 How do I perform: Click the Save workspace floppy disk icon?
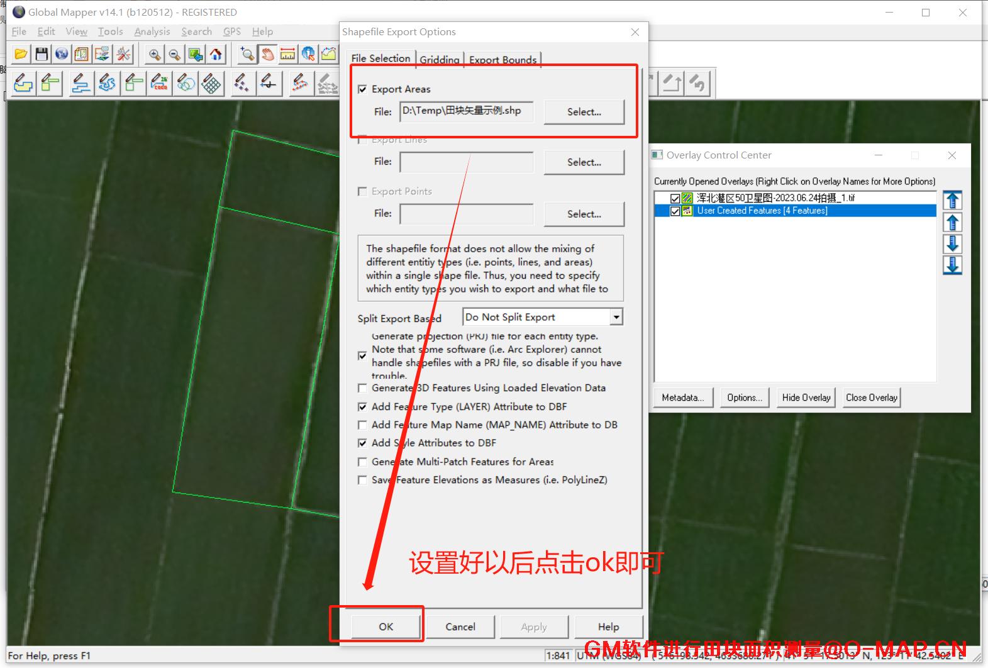(x=42, y=55)
